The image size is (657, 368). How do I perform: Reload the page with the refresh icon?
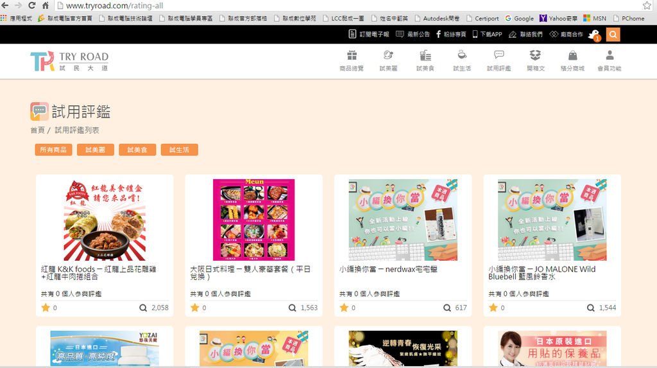click(32, 5)
